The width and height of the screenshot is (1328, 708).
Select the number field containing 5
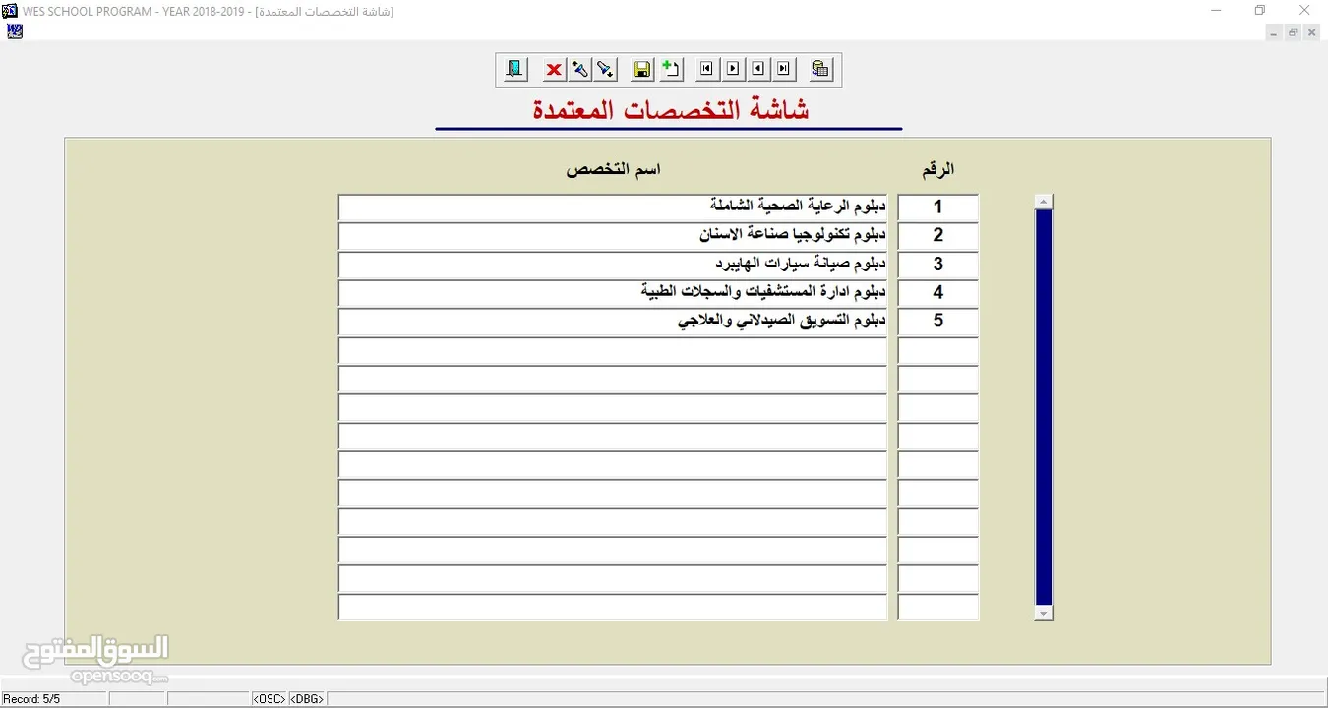pos(938,322)
